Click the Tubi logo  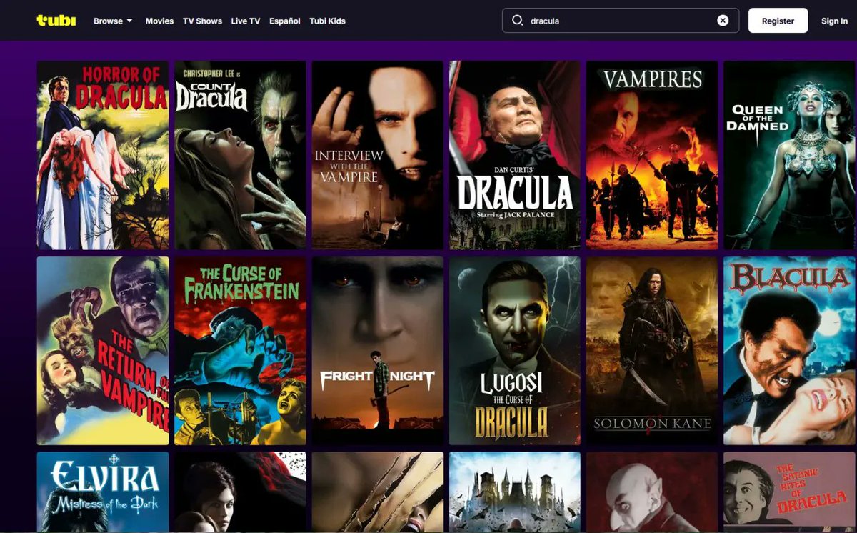[56, 21]
